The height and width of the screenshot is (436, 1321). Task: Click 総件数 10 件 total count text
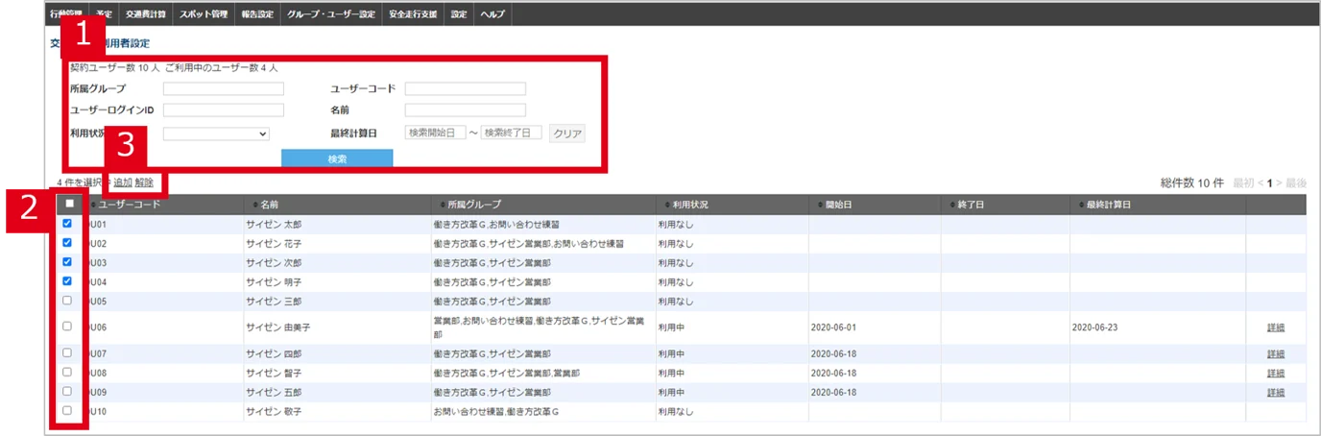point(1191,182)
